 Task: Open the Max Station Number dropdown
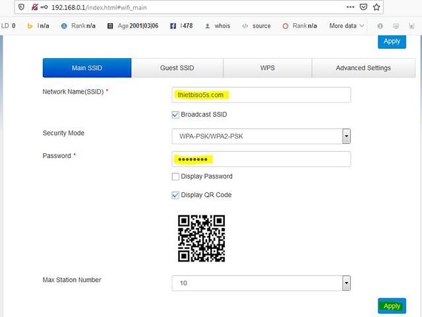point(261,283)
